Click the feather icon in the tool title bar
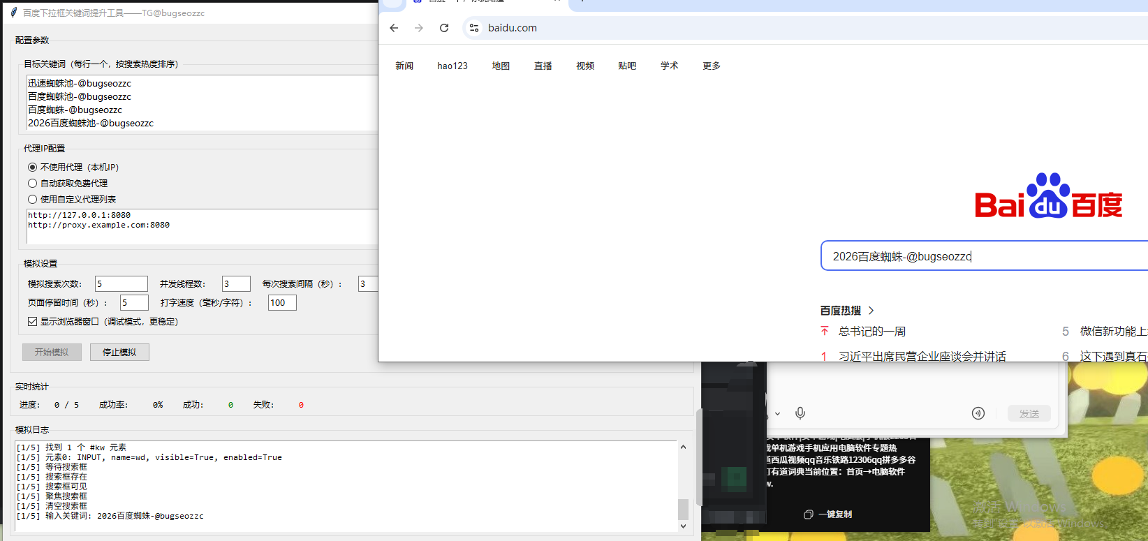The image size is (1148, 541). pos(13,13)
